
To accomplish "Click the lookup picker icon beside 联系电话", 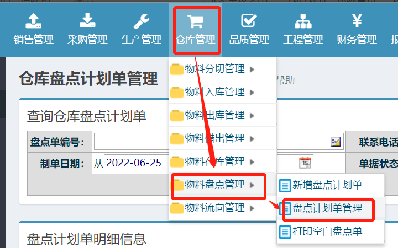I will [x=336, y=142].
